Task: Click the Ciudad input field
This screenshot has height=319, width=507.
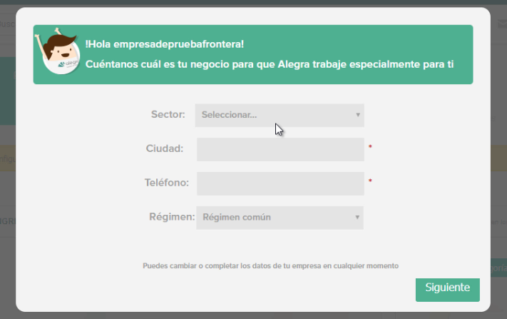Action: pos(280,149)
